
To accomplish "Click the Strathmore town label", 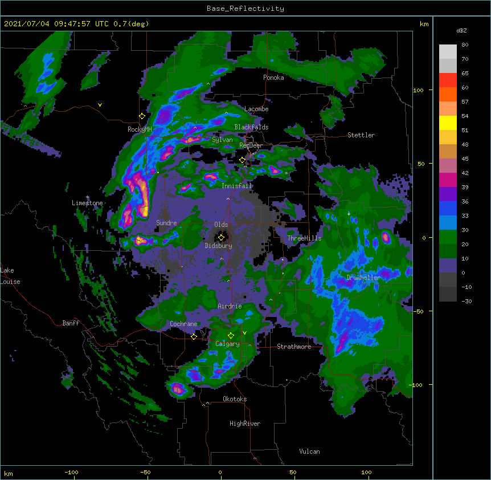I will [294, 347].
